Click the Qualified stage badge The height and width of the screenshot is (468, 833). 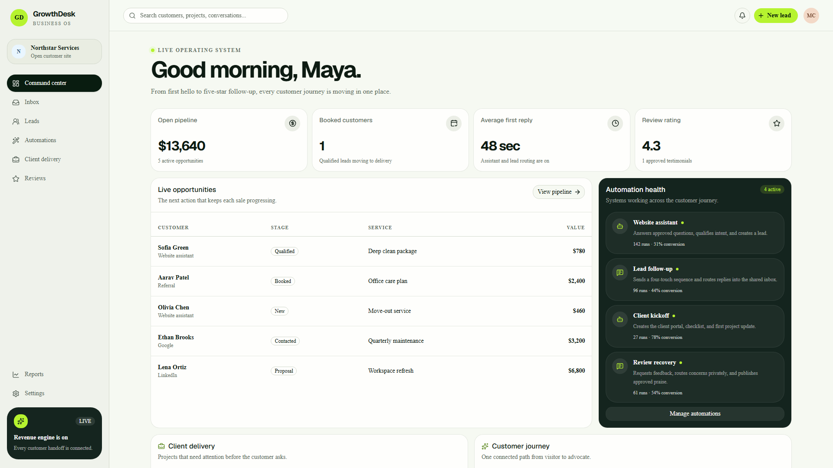click(285, 251)
